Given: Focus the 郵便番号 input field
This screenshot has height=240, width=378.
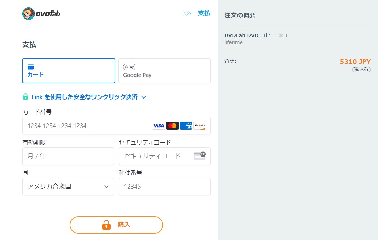Looking at the screenshot, I should pyautogui.click(x=165, y=187).
